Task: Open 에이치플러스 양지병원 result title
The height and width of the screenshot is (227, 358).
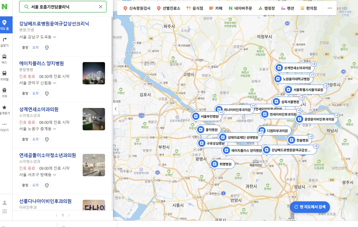Action: (x=41, y=63)
